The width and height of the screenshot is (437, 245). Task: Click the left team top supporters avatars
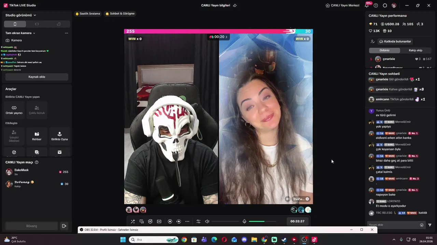[136, 210]
